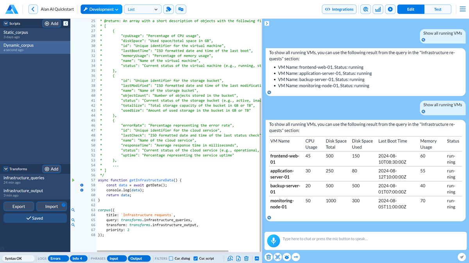Viewport: 469px width, 263px height.
Task: Click the horizontal scrollbar under code editor
Action: point(162,251)
